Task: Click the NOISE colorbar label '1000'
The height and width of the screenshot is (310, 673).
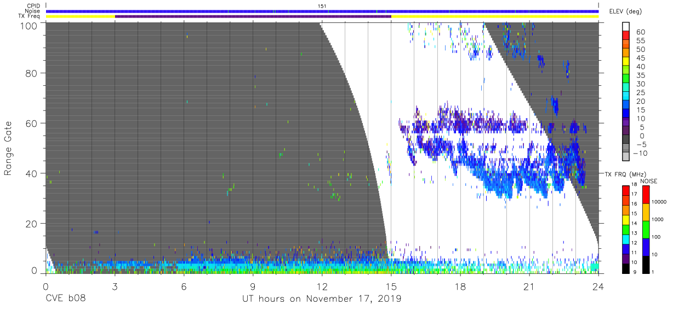Action: 657,219
